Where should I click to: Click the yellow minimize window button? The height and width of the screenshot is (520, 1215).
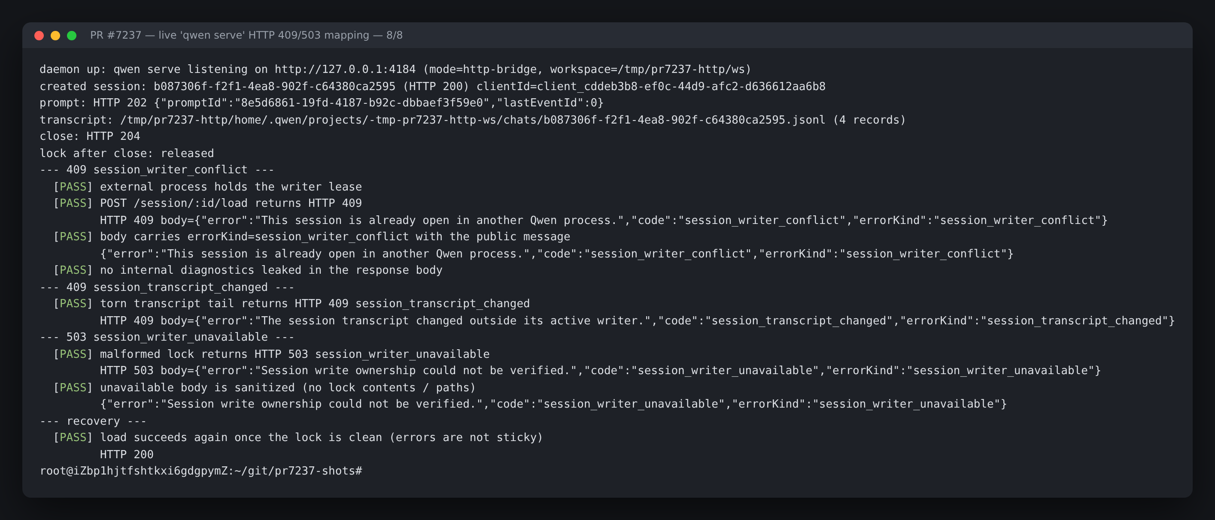pyautogui.click(x=55, y=35)
